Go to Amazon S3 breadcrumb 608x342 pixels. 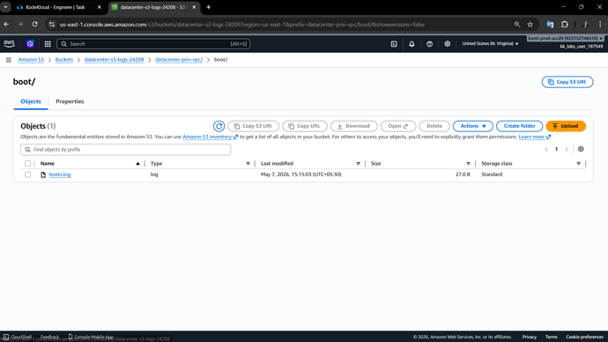coord(31,60)
